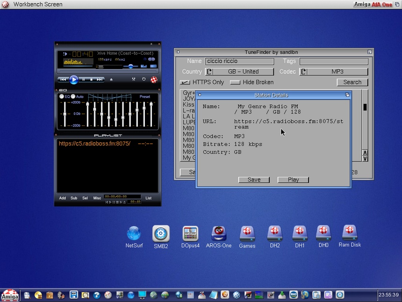Toggle repeat icon in the player
402x302 pixels.
click(144, 79)
